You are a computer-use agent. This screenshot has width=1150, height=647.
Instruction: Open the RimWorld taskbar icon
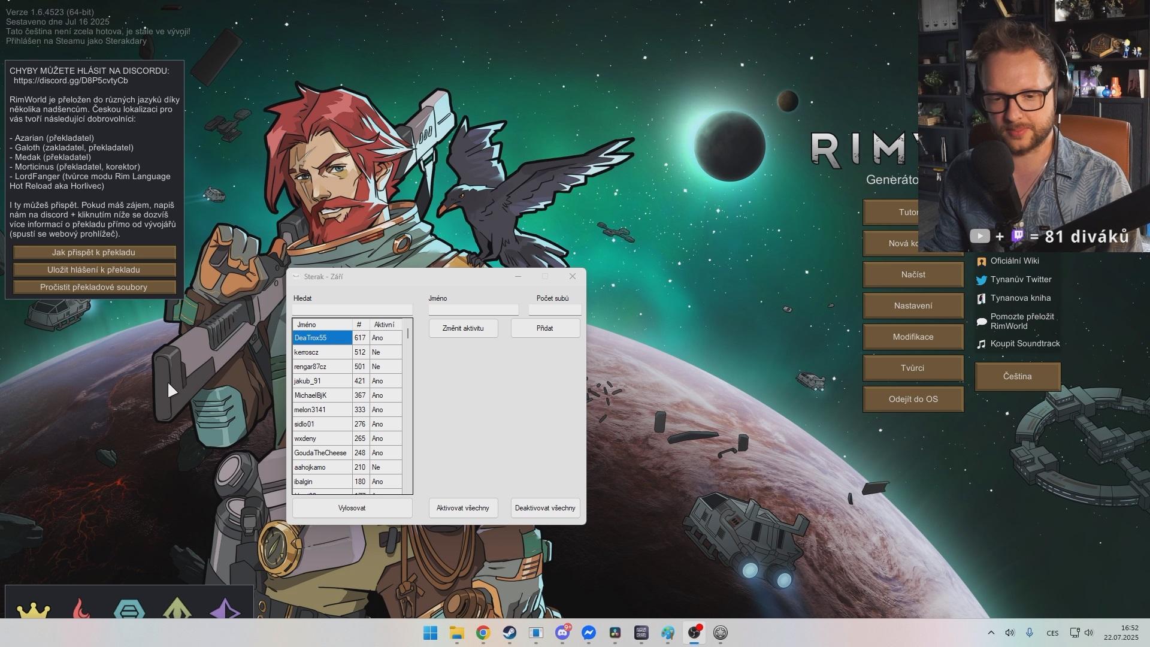pyautogui.click(x=721, y=633)
